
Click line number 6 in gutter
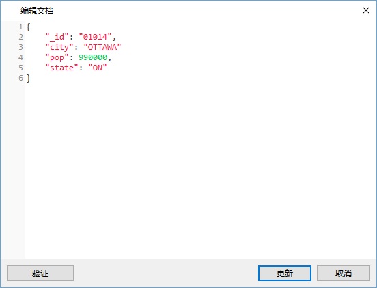pos(21,78)
